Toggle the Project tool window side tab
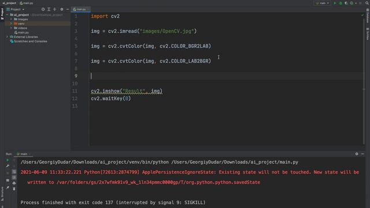Screen dimensions: 370x208 tap(2, 14)
